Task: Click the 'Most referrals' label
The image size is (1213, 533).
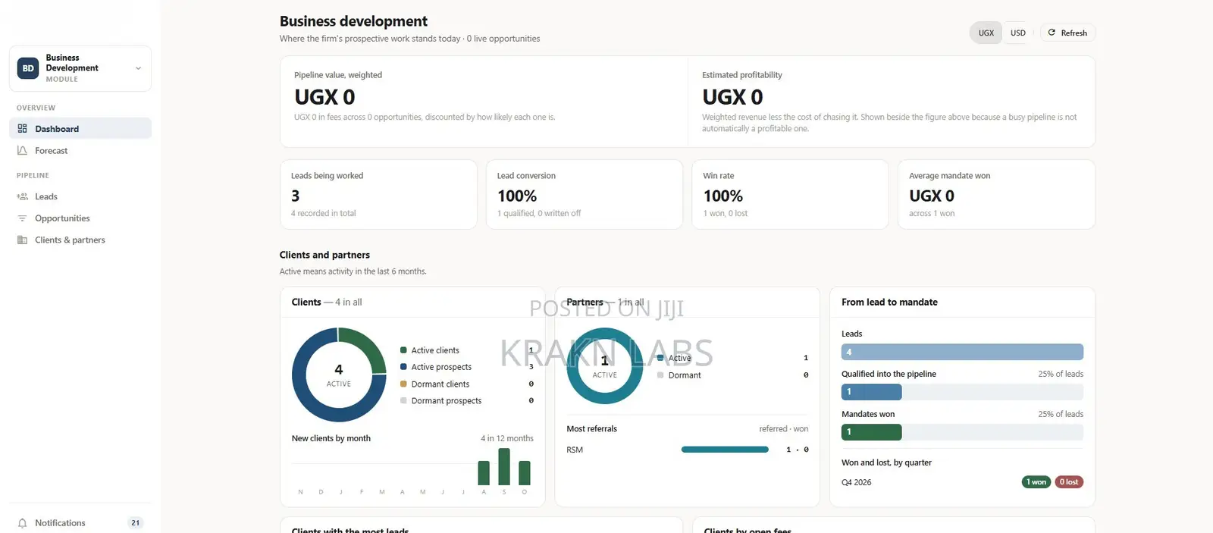Action: [592, 428]
